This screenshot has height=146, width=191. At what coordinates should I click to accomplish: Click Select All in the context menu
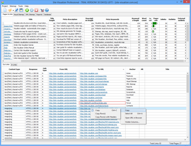[133, 113]
